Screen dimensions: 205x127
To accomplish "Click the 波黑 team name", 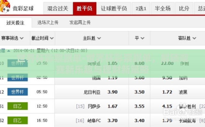I will tap(183, 92).
